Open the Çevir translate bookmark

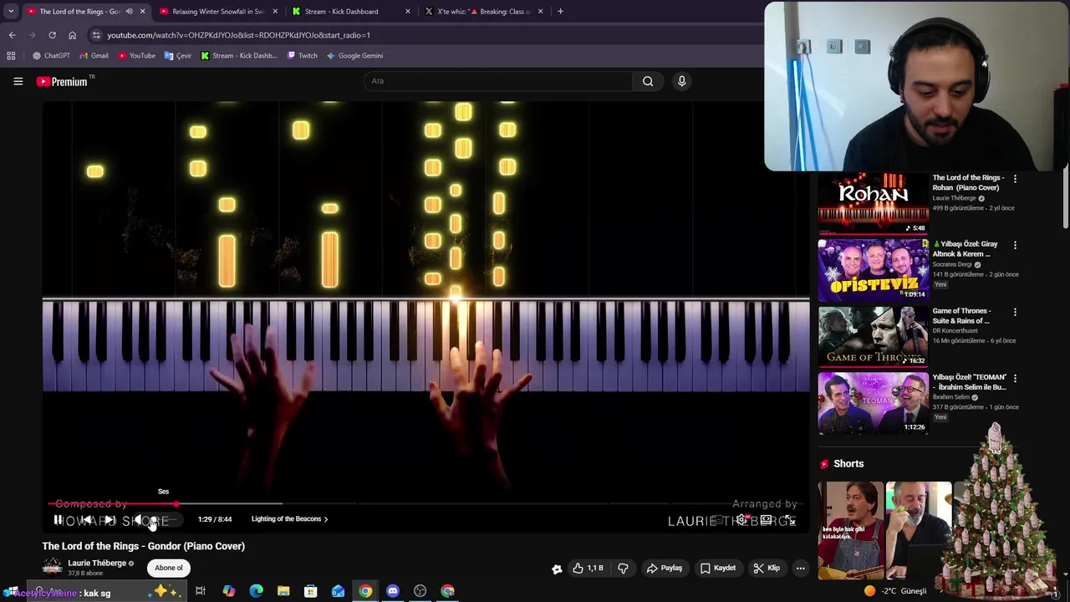[x=178, y=56]
